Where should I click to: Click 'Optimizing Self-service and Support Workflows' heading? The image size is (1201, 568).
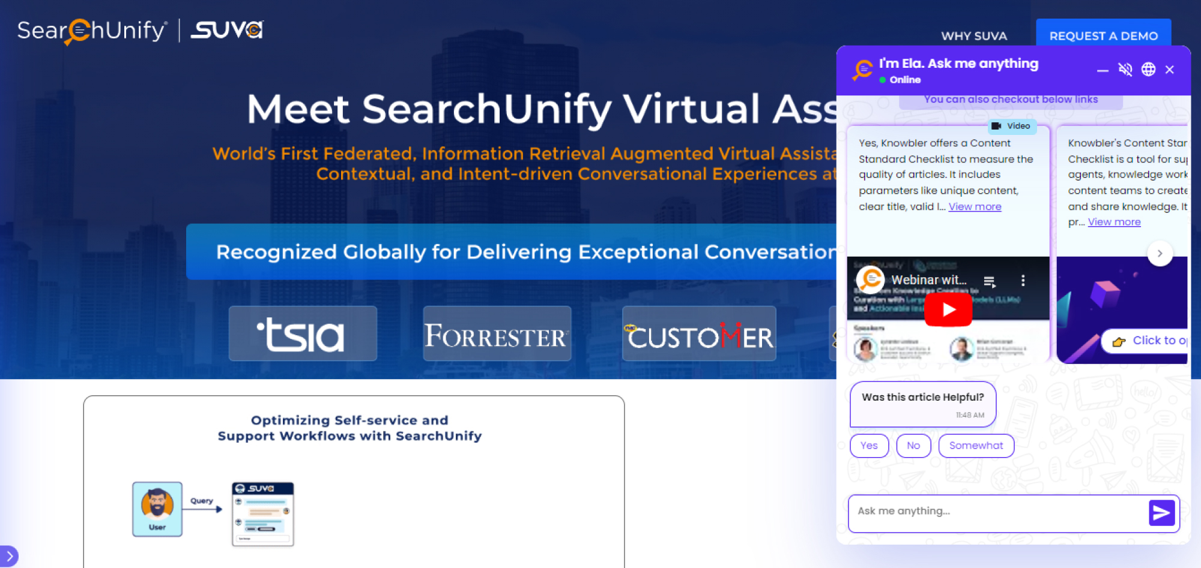tap(349, 428)
